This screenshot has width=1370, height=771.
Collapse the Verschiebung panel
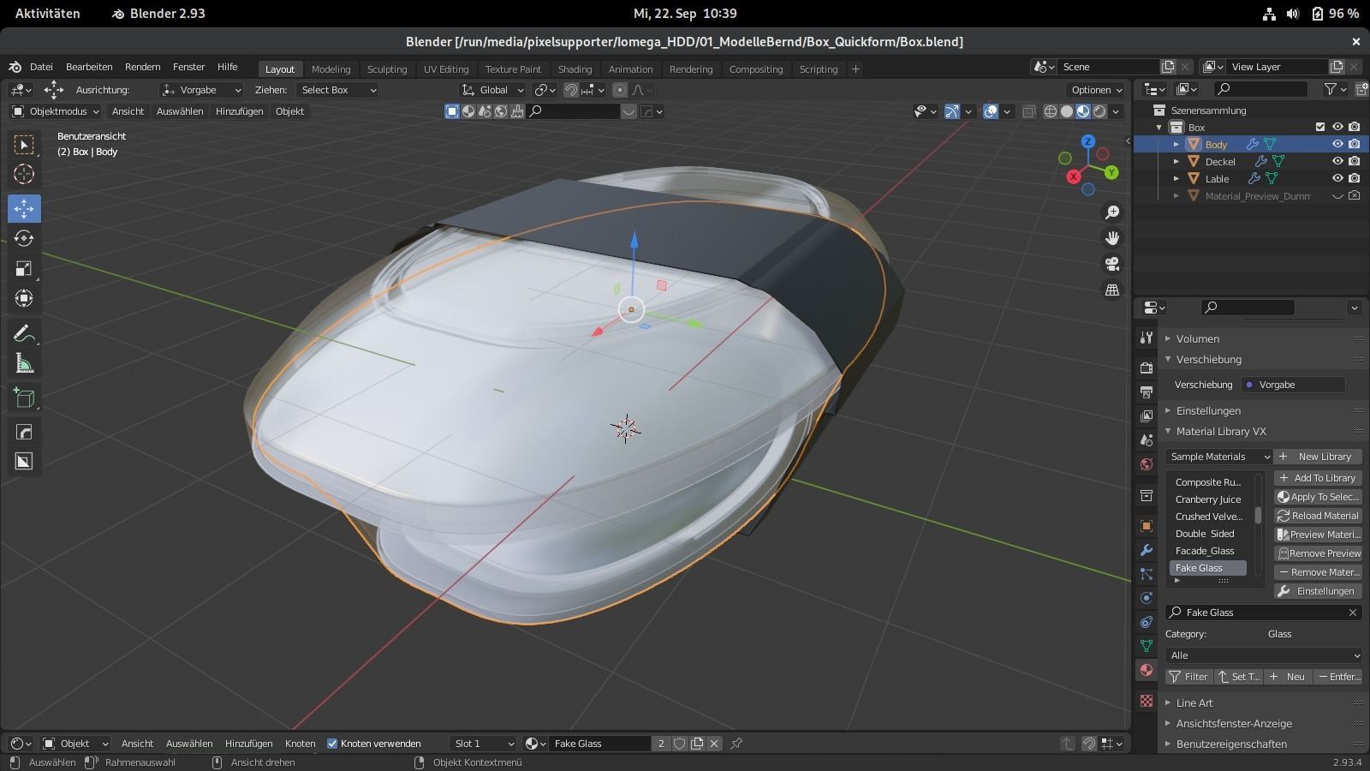tap(1208, 359)
